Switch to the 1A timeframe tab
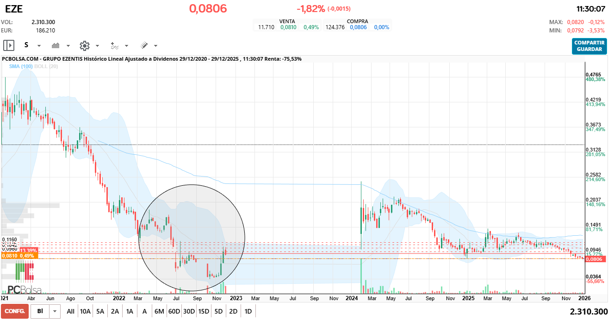Image resolution: width=614 pixels, height=321 pixels. point(130,311)
